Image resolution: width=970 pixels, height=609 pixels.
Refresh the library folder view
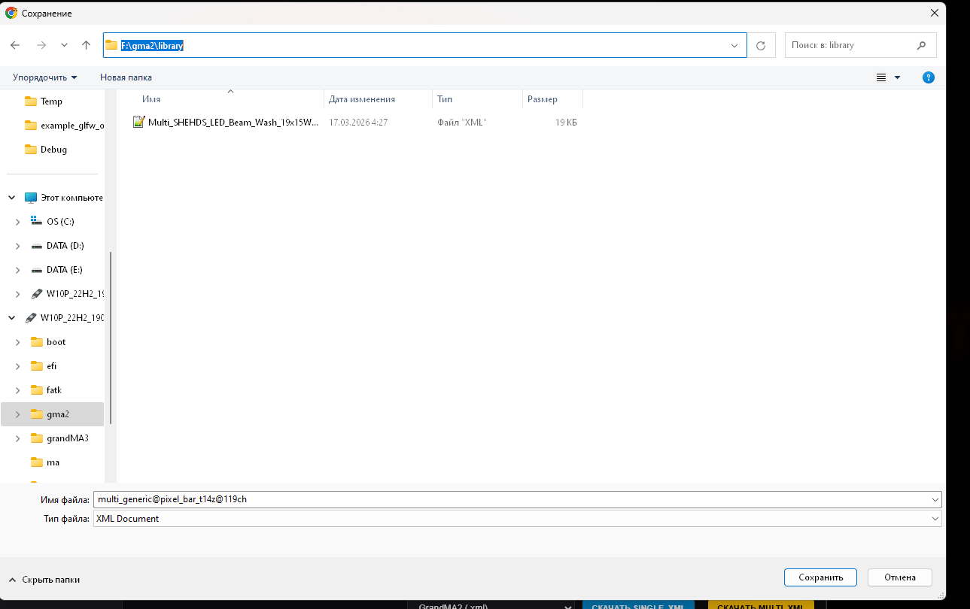coord(761,46)
